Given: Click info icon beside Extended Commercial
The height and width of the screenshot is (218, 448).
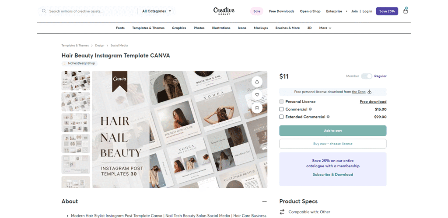Looking at the screenshot, I should [328, 117].
